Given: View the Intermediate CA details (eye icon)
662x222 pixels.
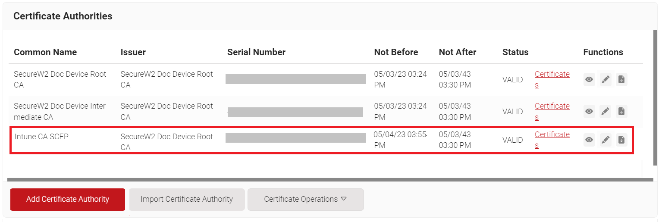Looking at the screenshot, I should [x=589, y=112].
